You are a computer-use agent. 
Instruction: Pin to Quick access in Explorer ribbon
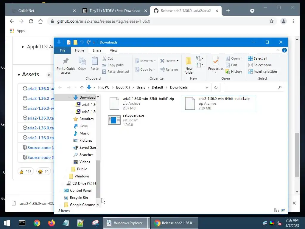coord(66,65)
